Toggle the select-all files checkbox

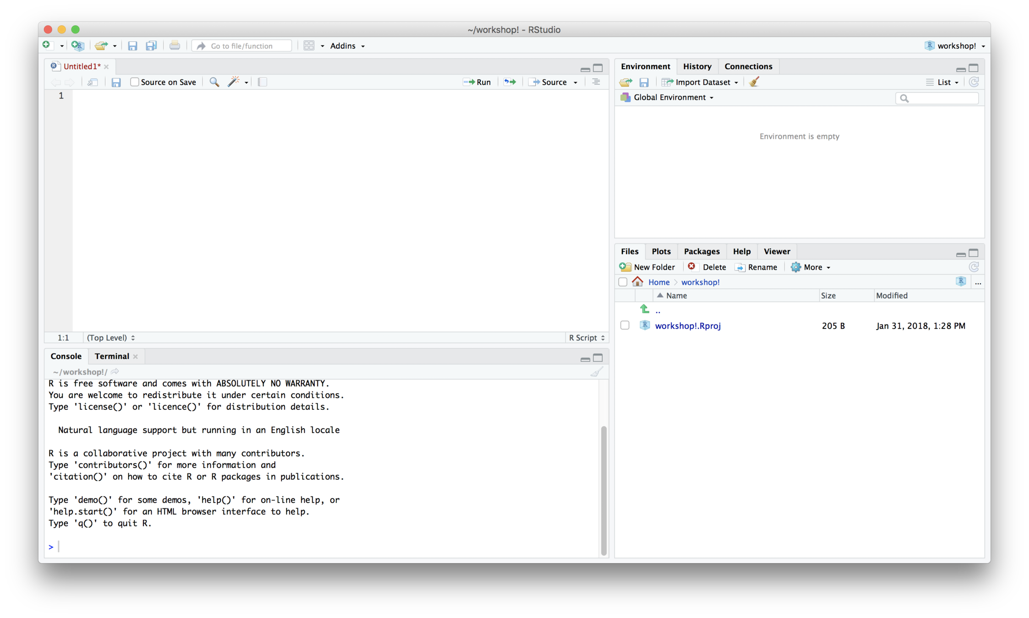click(622, 282)
